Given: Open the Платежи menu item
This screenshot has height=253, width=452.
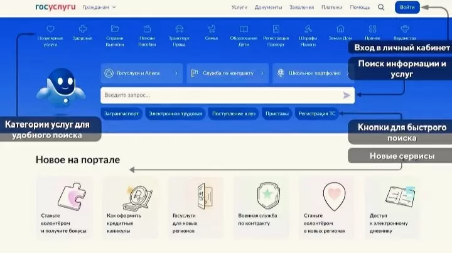Looking at the screenshot, I should (332, 7).
